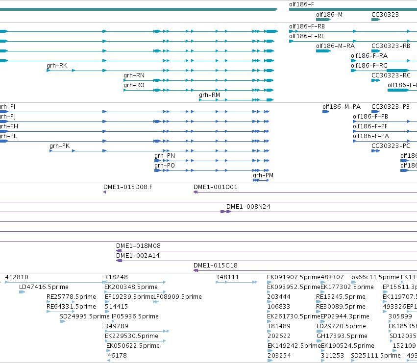Image resolution: width=417 pixels, height=363 pixels.
Task: Click olf186-F-PA protein label
Action: coord(371,136)
